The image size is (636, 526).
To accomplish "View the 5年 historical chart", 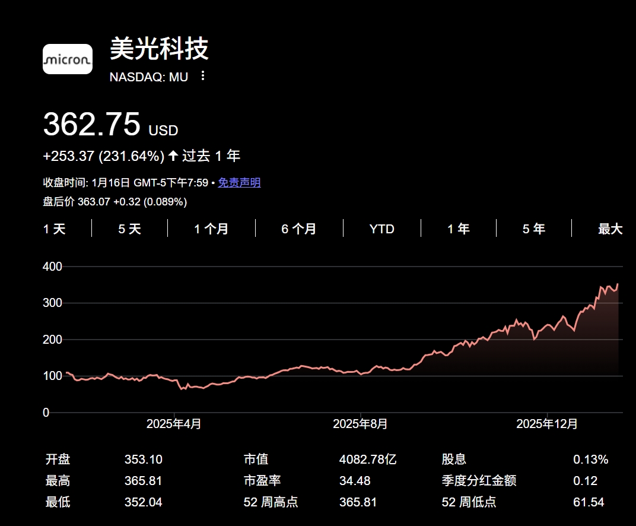I will coord(533,229).
